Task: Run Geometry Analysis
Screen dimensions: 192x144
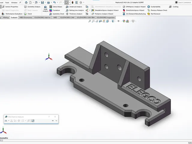Action: pos(32,7)
